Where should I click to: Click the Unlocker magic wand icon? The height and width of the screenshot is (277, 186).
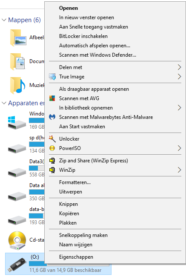click(x=52, y=139)
